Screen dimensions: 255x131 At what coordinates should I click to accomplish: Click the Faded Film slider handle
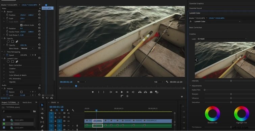tap(205, 90)
